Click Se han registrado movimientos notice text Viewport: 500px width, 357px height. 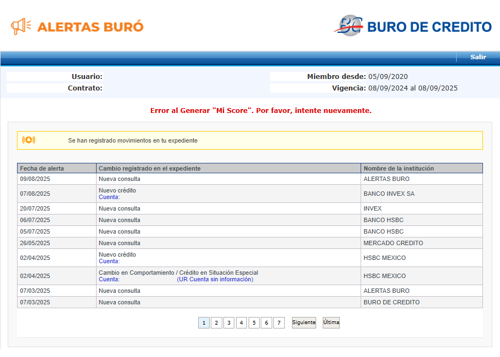(x=133, y=140)
